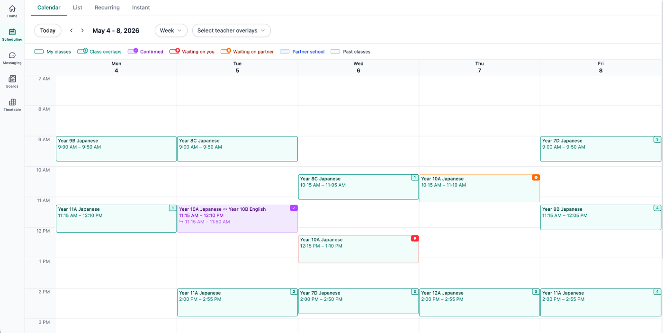
Task: Click the May 4 - 8, 2026 date label
Action: (x=116, y=30)
